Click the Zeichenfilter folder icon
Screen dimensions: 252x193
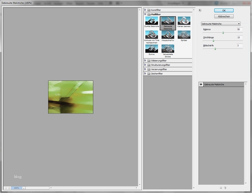coord(149,74)
